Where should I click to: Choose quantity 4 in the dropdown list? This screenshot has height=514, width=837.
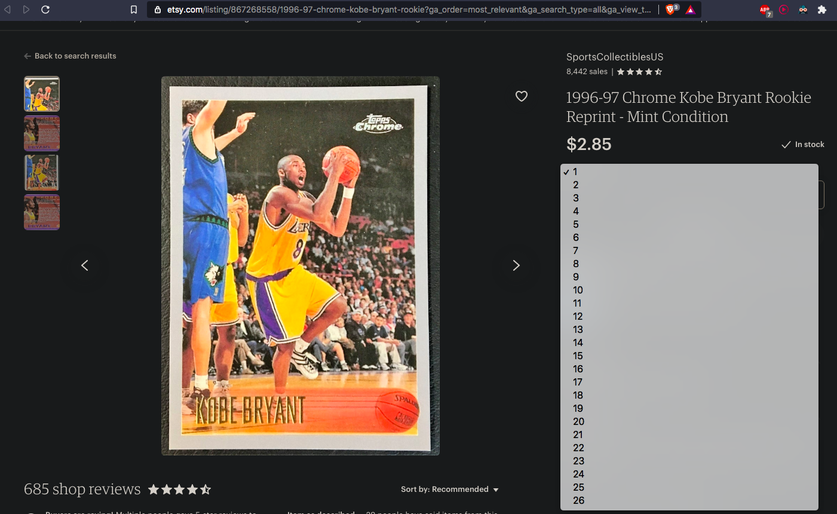pyautogui.click(x=689, y=211)
